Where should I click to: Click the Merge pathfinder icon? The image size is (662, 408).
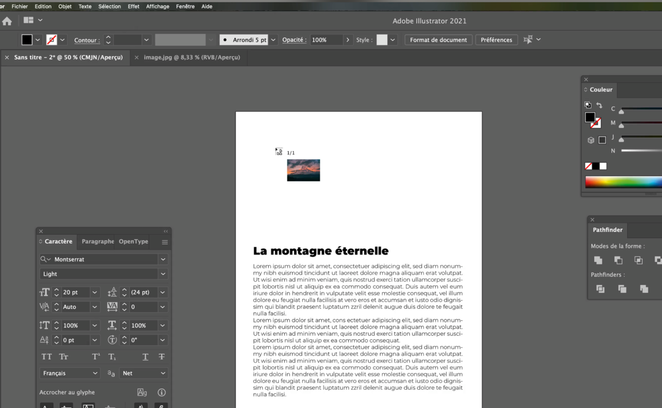[644, 289]
